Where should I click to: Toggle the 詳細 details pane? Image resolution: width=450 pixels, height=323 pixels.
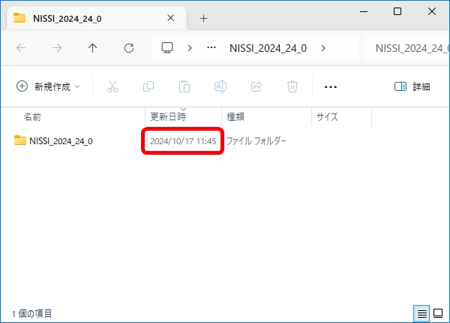tap(412, 86)
